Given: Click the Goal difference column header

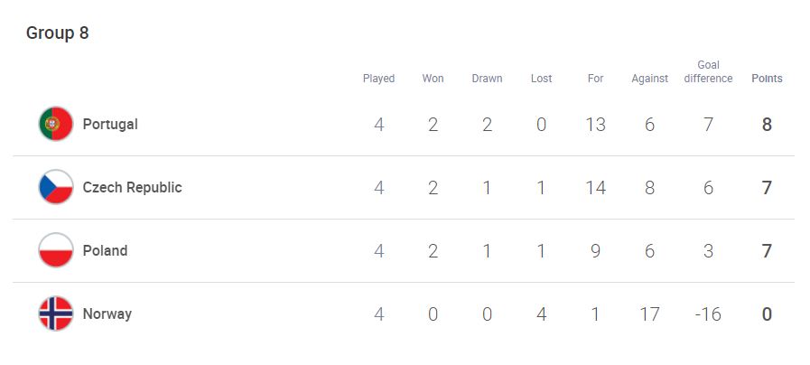Looking at the screenshot, I should 708,72.
